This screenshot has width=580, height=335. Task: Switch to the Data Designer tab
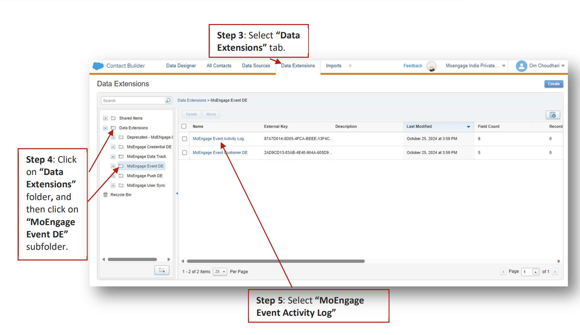(x=181, y=66)
